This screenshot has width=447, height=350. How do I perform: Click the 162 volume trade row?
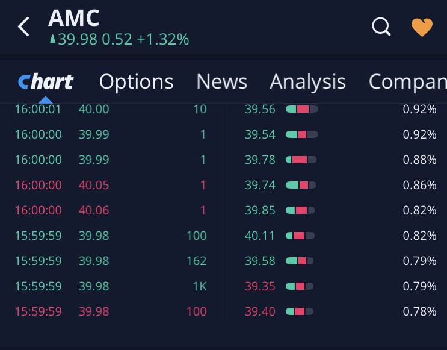point(110,261)
